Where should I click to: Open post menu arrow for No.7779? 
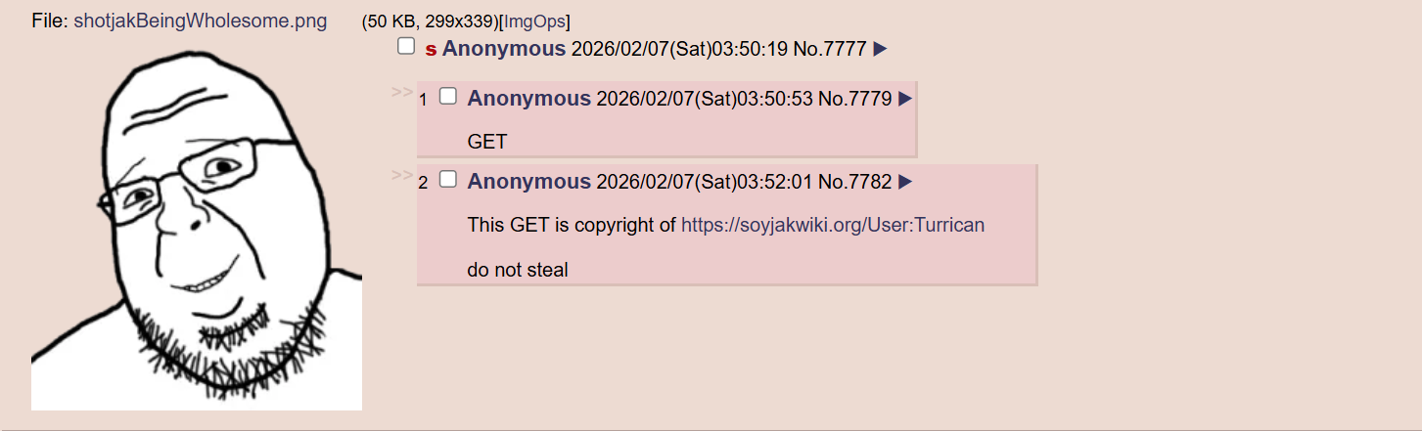(905, 98)
